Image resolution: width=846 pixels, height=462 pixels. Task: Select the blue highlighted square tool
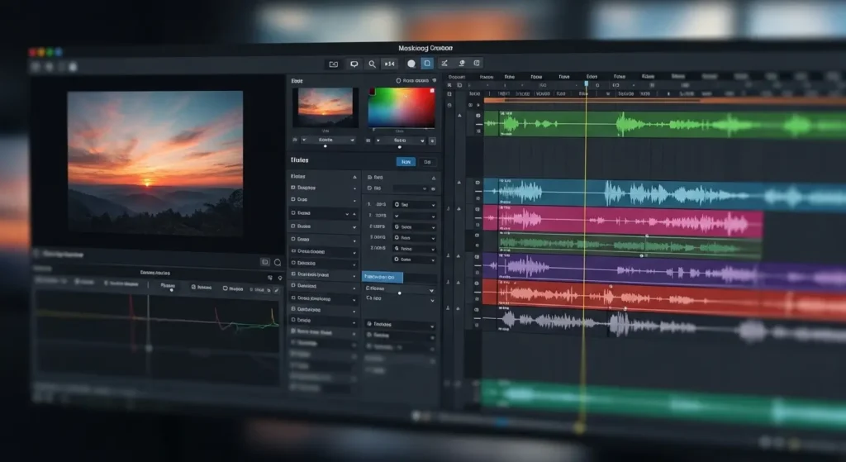tap(427, 63)
